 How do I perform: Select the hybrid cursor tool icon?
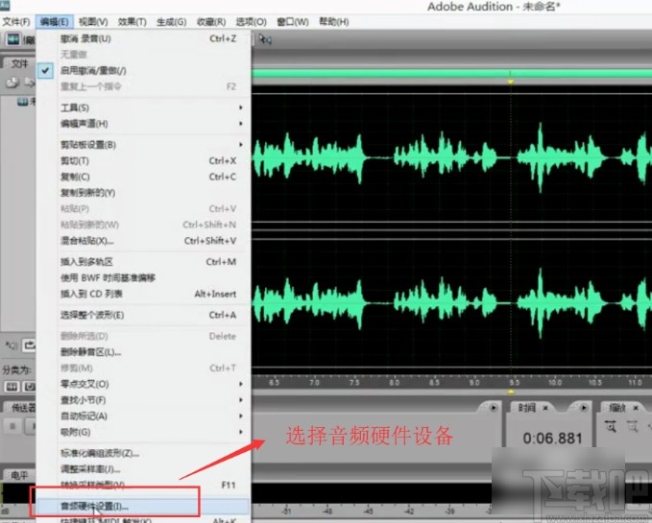pos(265,39)
